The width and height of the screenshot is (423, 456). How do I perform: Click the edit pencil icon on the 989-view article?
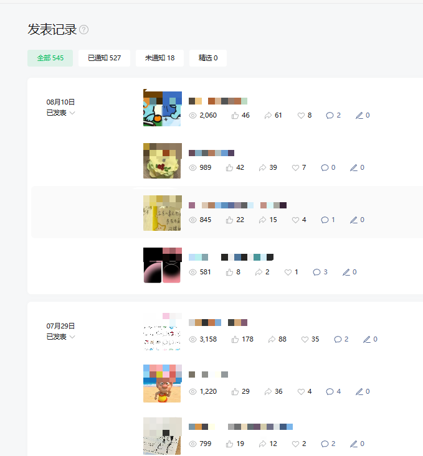[x=354, y=167]
